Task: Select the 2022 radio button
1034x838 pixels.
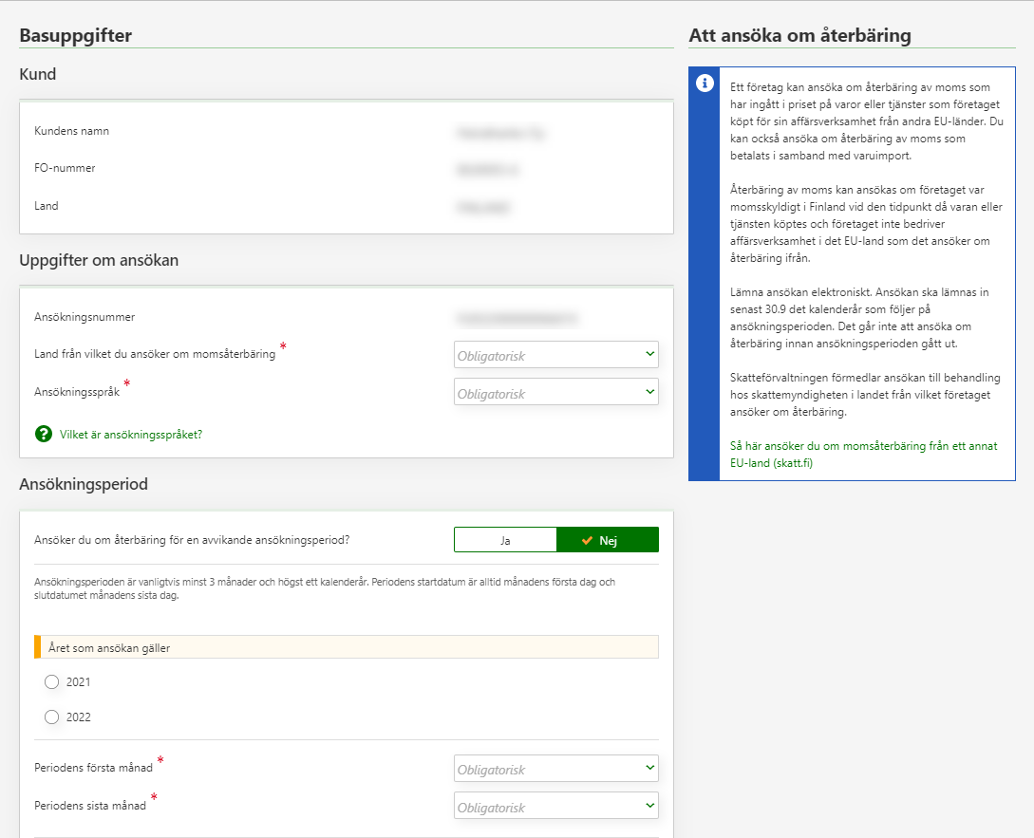Action: pos(52,717)
